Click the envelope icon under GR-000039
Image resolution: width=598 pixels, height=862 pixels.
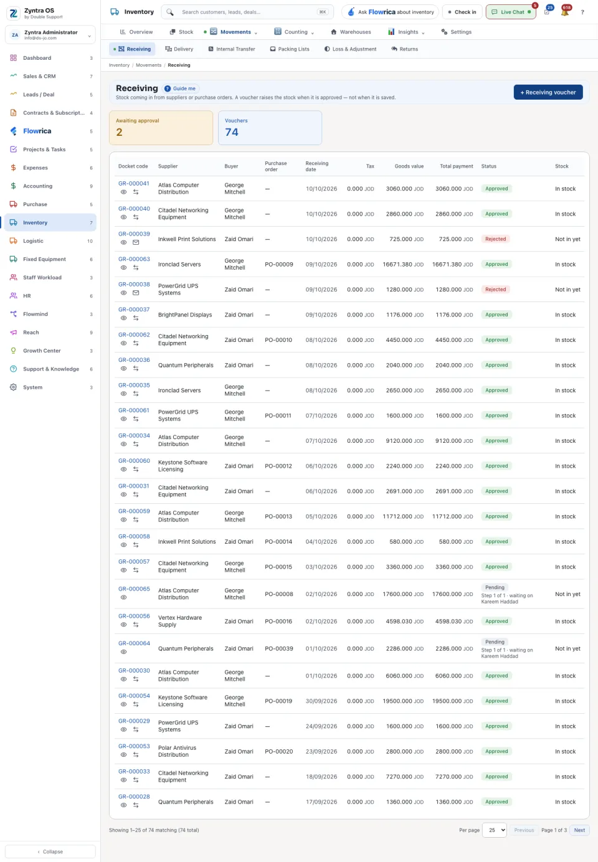coord(136,242)
